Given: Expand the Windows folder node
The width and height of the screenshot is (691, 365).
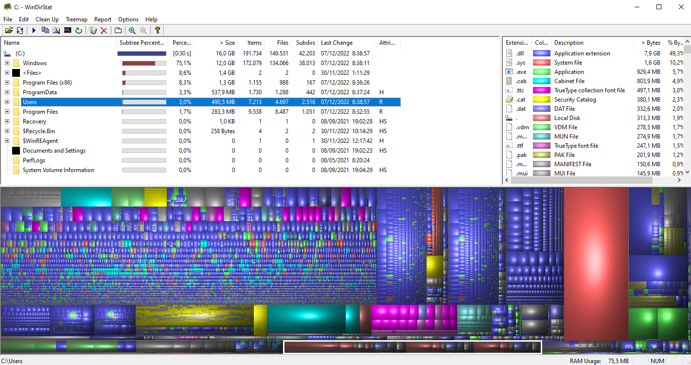Looking at the screenshot, I should click(7, 63).
